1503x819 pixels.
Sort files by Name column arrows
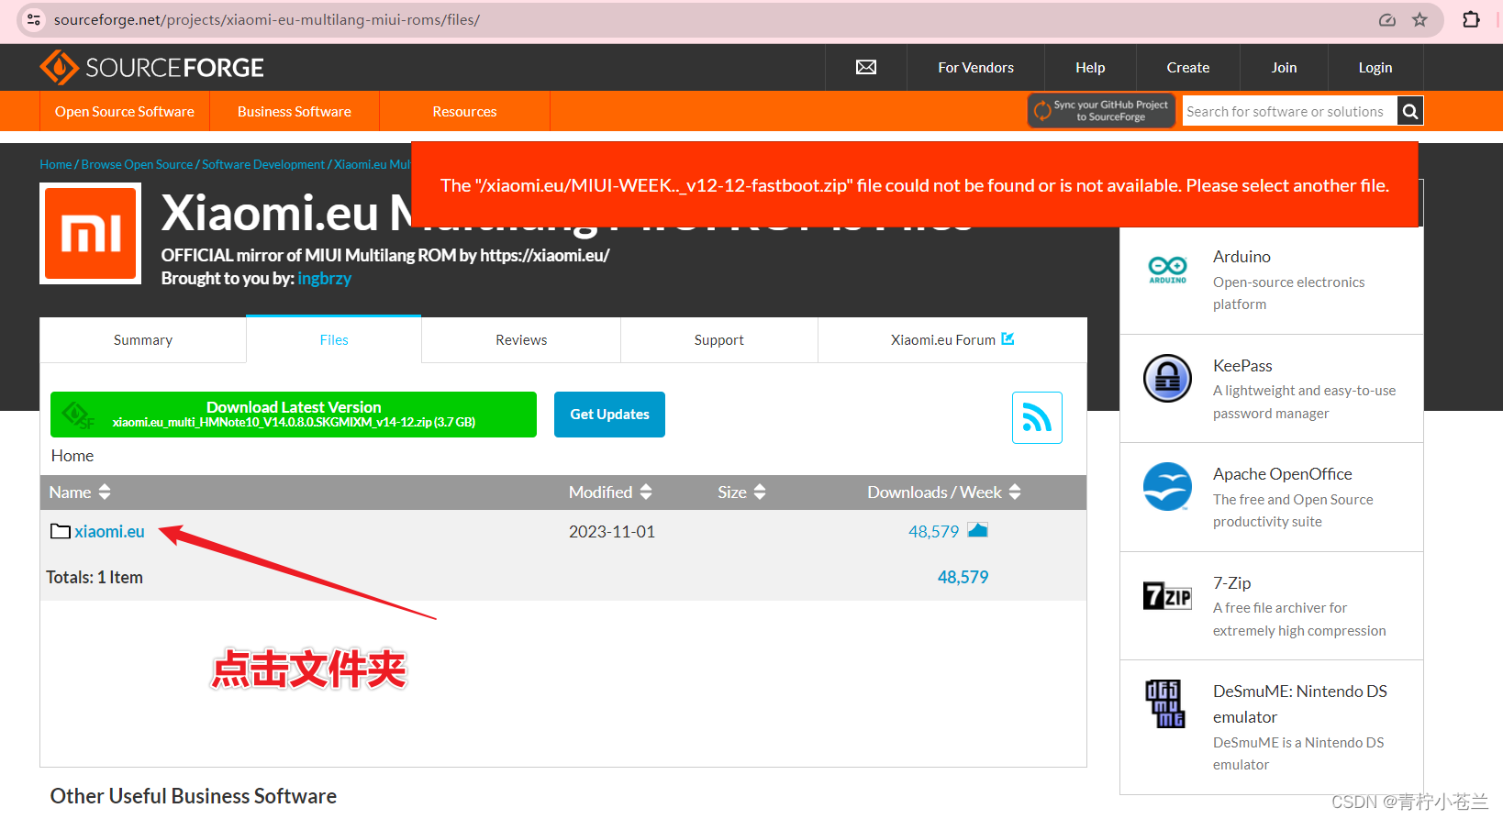pos(105,492)
